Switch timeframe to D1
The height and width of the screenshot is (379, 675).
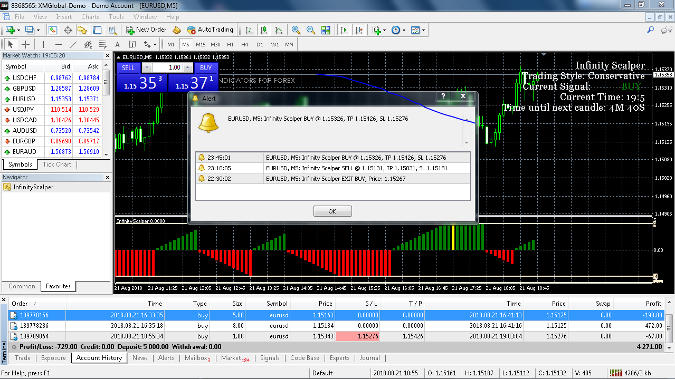[x=260, y=44]
